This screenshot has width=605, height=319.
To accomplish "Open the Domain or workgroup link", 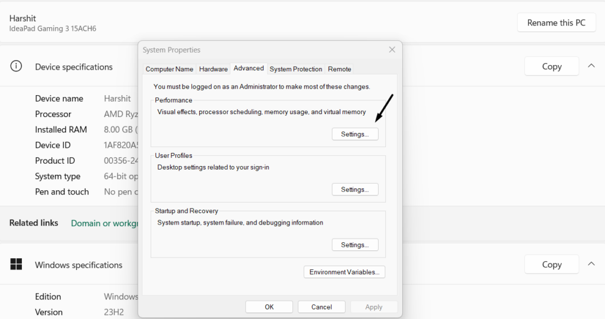I will point(105,223).
